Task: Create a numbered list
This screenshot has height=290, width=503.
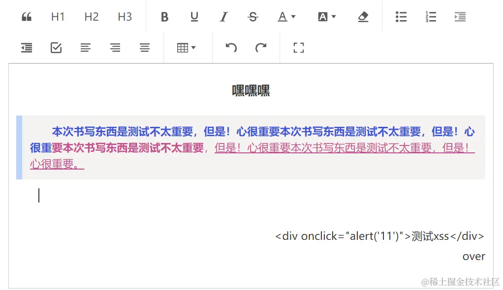Action: (x=430, y=16)
